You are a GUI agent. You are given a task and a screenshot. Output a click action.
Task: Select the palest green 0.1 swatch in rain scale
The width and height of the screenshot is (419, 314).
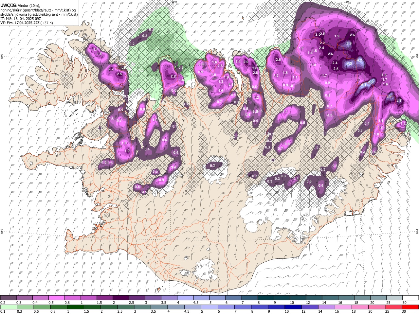(x=9, y=307)
